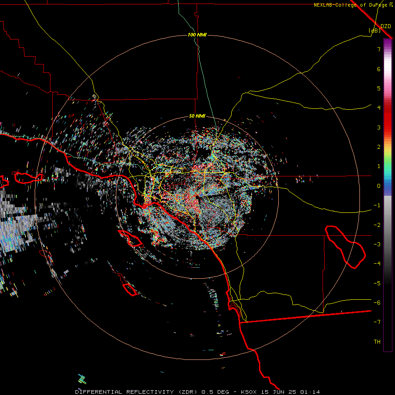
Task: Click the 1 value on color scale
Action: tap(379, 166)
